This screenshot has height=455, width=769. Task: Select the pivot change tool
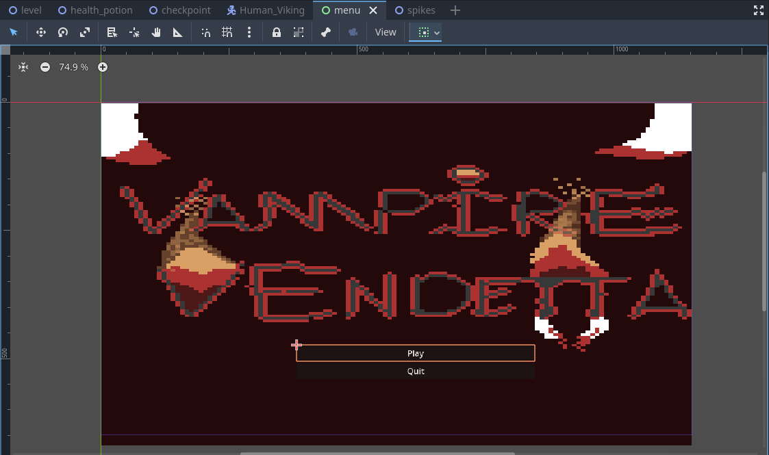point(134,32)
